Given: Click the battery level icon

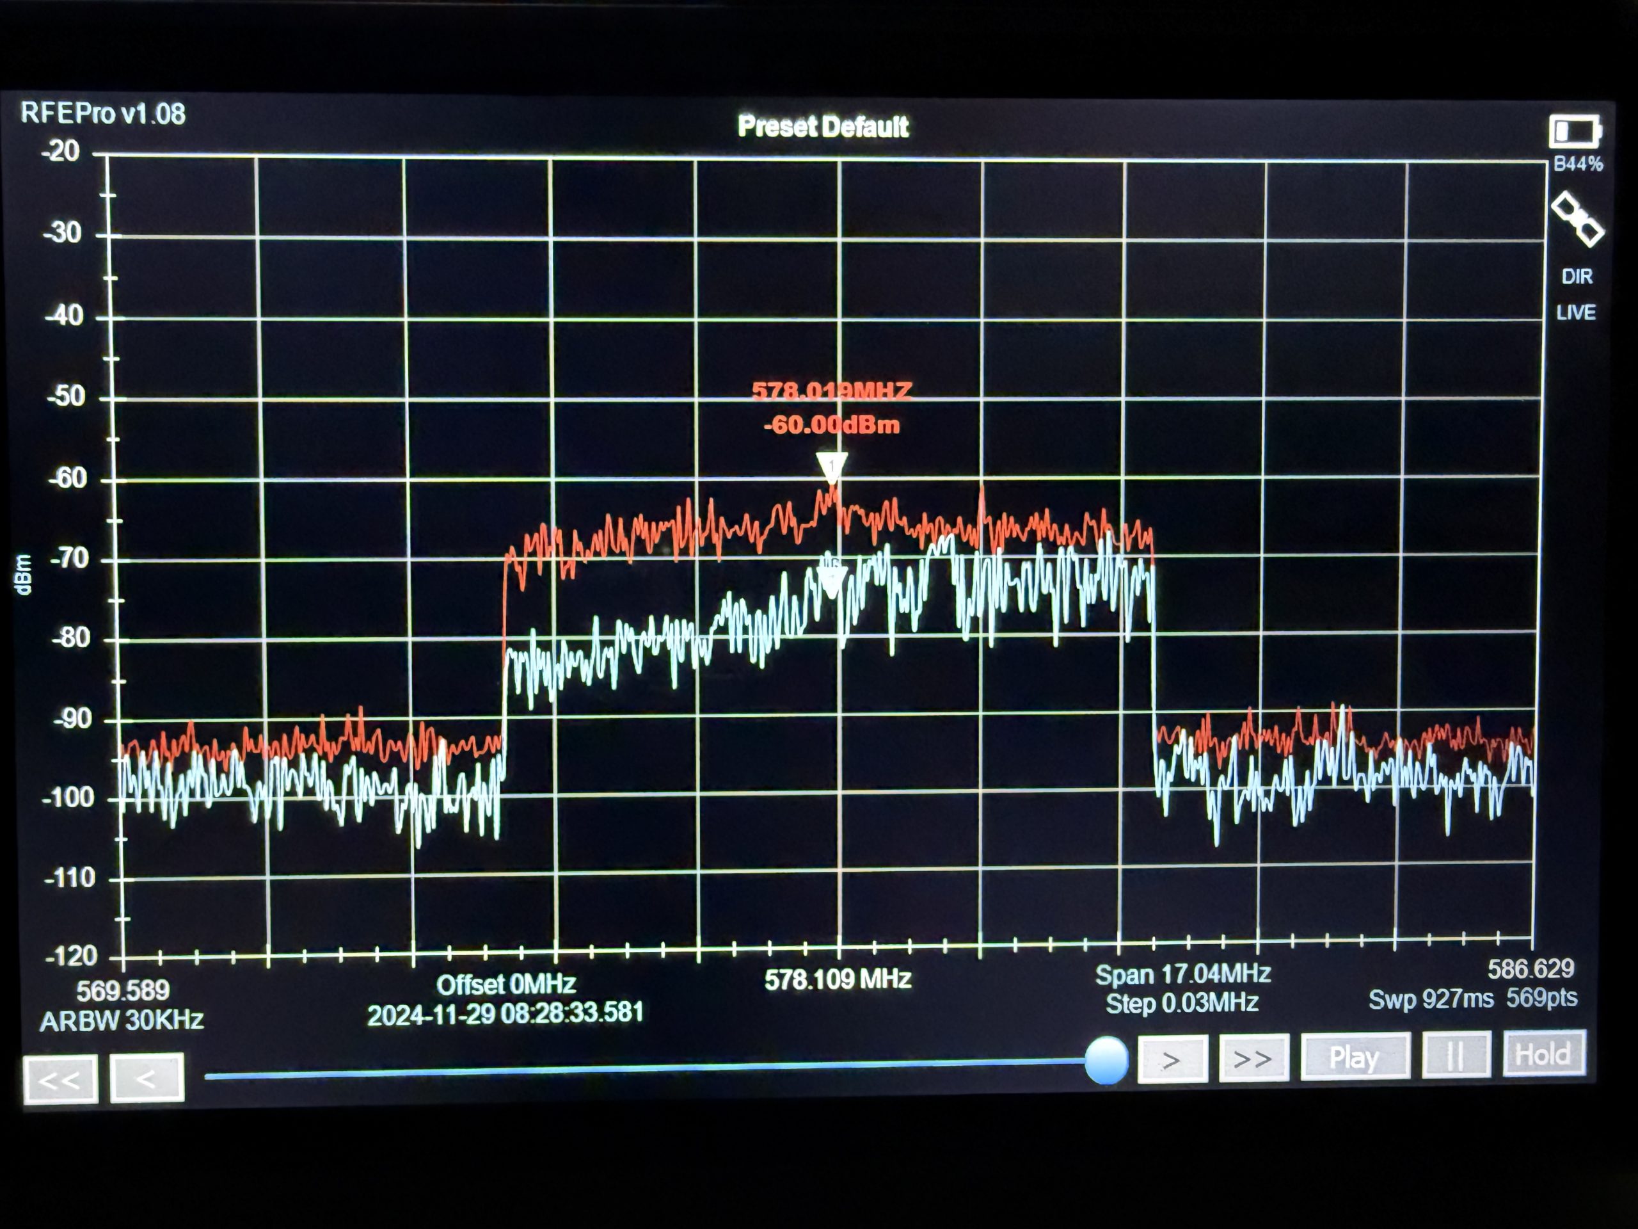Looking at the screenshot, I should coord(1574,132).
